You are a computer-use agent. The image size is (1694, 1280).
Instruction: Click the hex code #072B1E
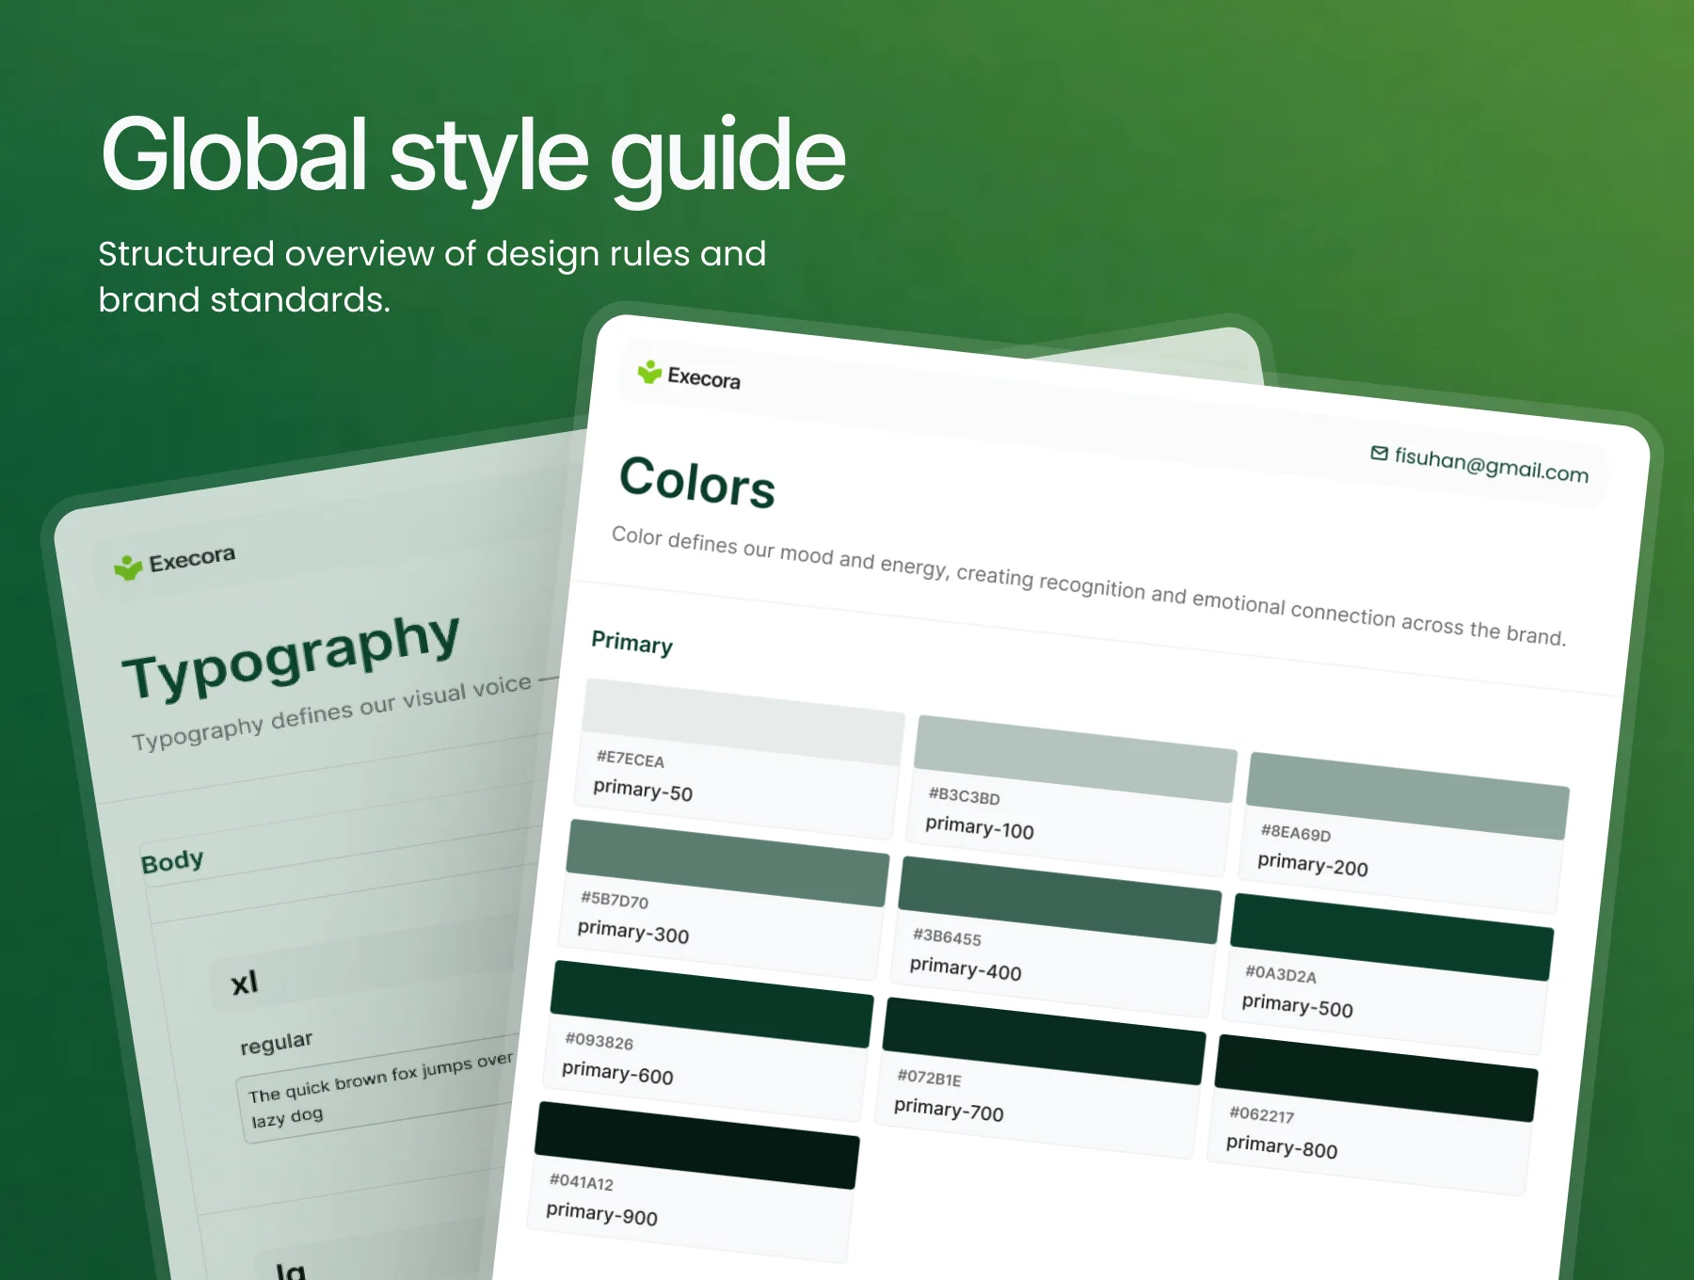click(x=929, y=1077)
